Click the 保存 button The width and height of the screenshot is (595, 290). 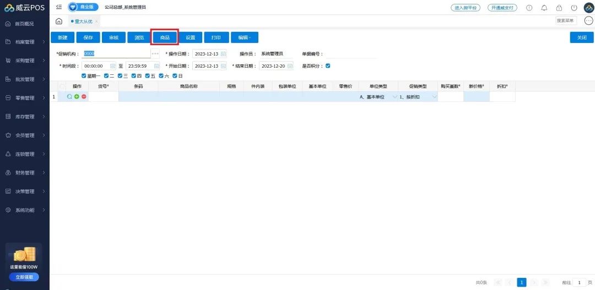pyautogui.click(x=88, y=37)
